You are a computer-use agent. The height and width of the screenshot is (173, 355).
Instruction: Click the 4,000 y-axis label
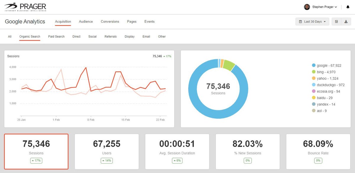(12, 67)
